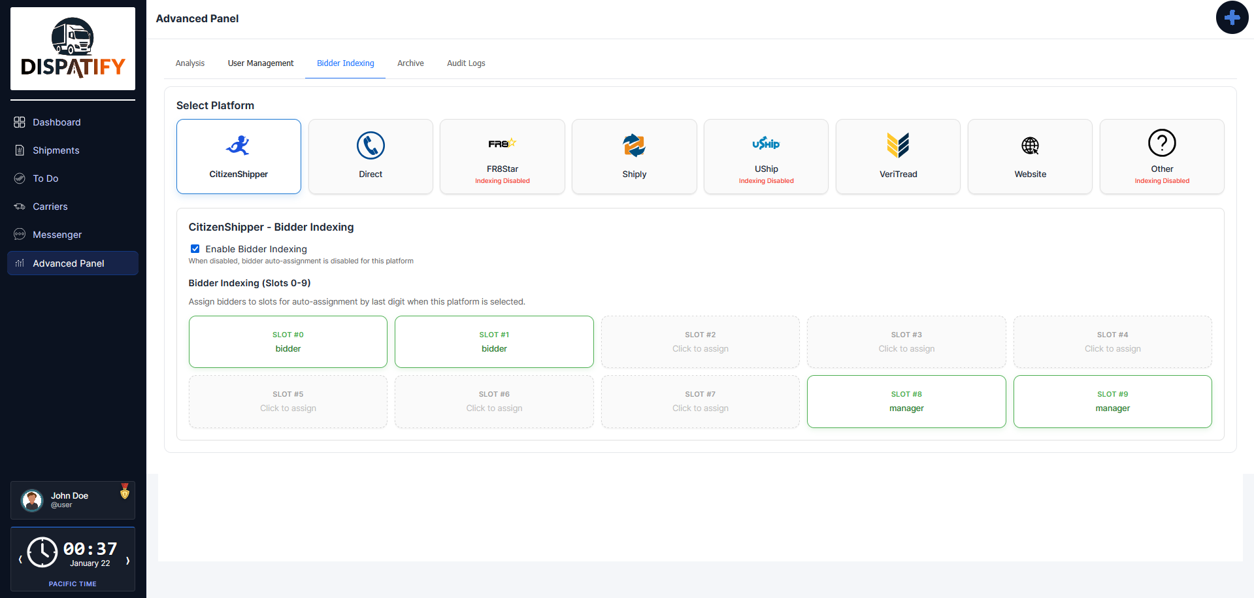Viewport: 1254px width, 598px height.
Task: Click the Select Platform heading
Action: pyautogui.click(x=215, y=106)
